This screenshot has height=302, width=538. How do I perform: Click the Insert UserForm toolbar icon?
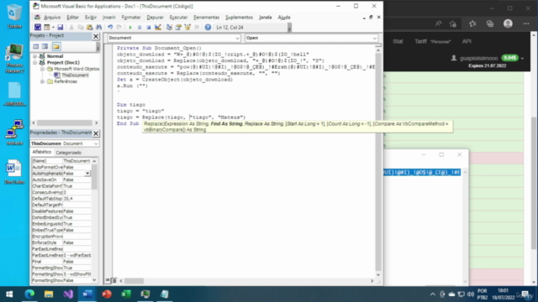click(47, 28)
